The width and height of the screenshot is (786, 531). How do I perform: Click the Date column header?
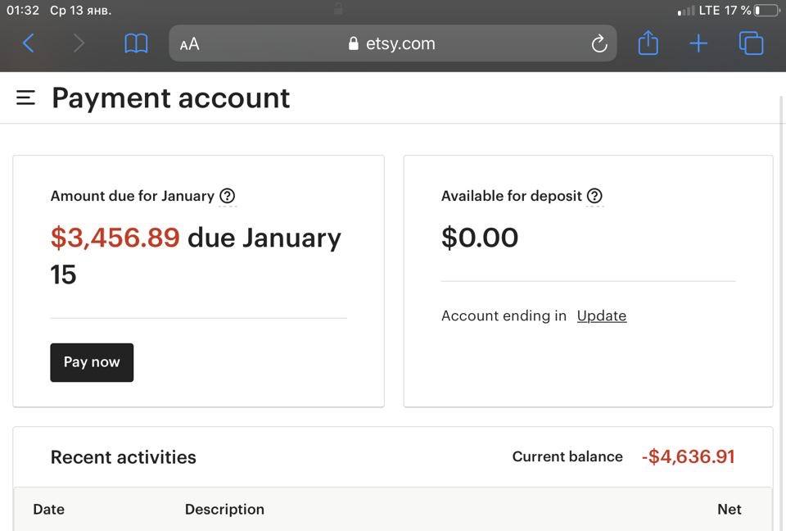(48, 510)
